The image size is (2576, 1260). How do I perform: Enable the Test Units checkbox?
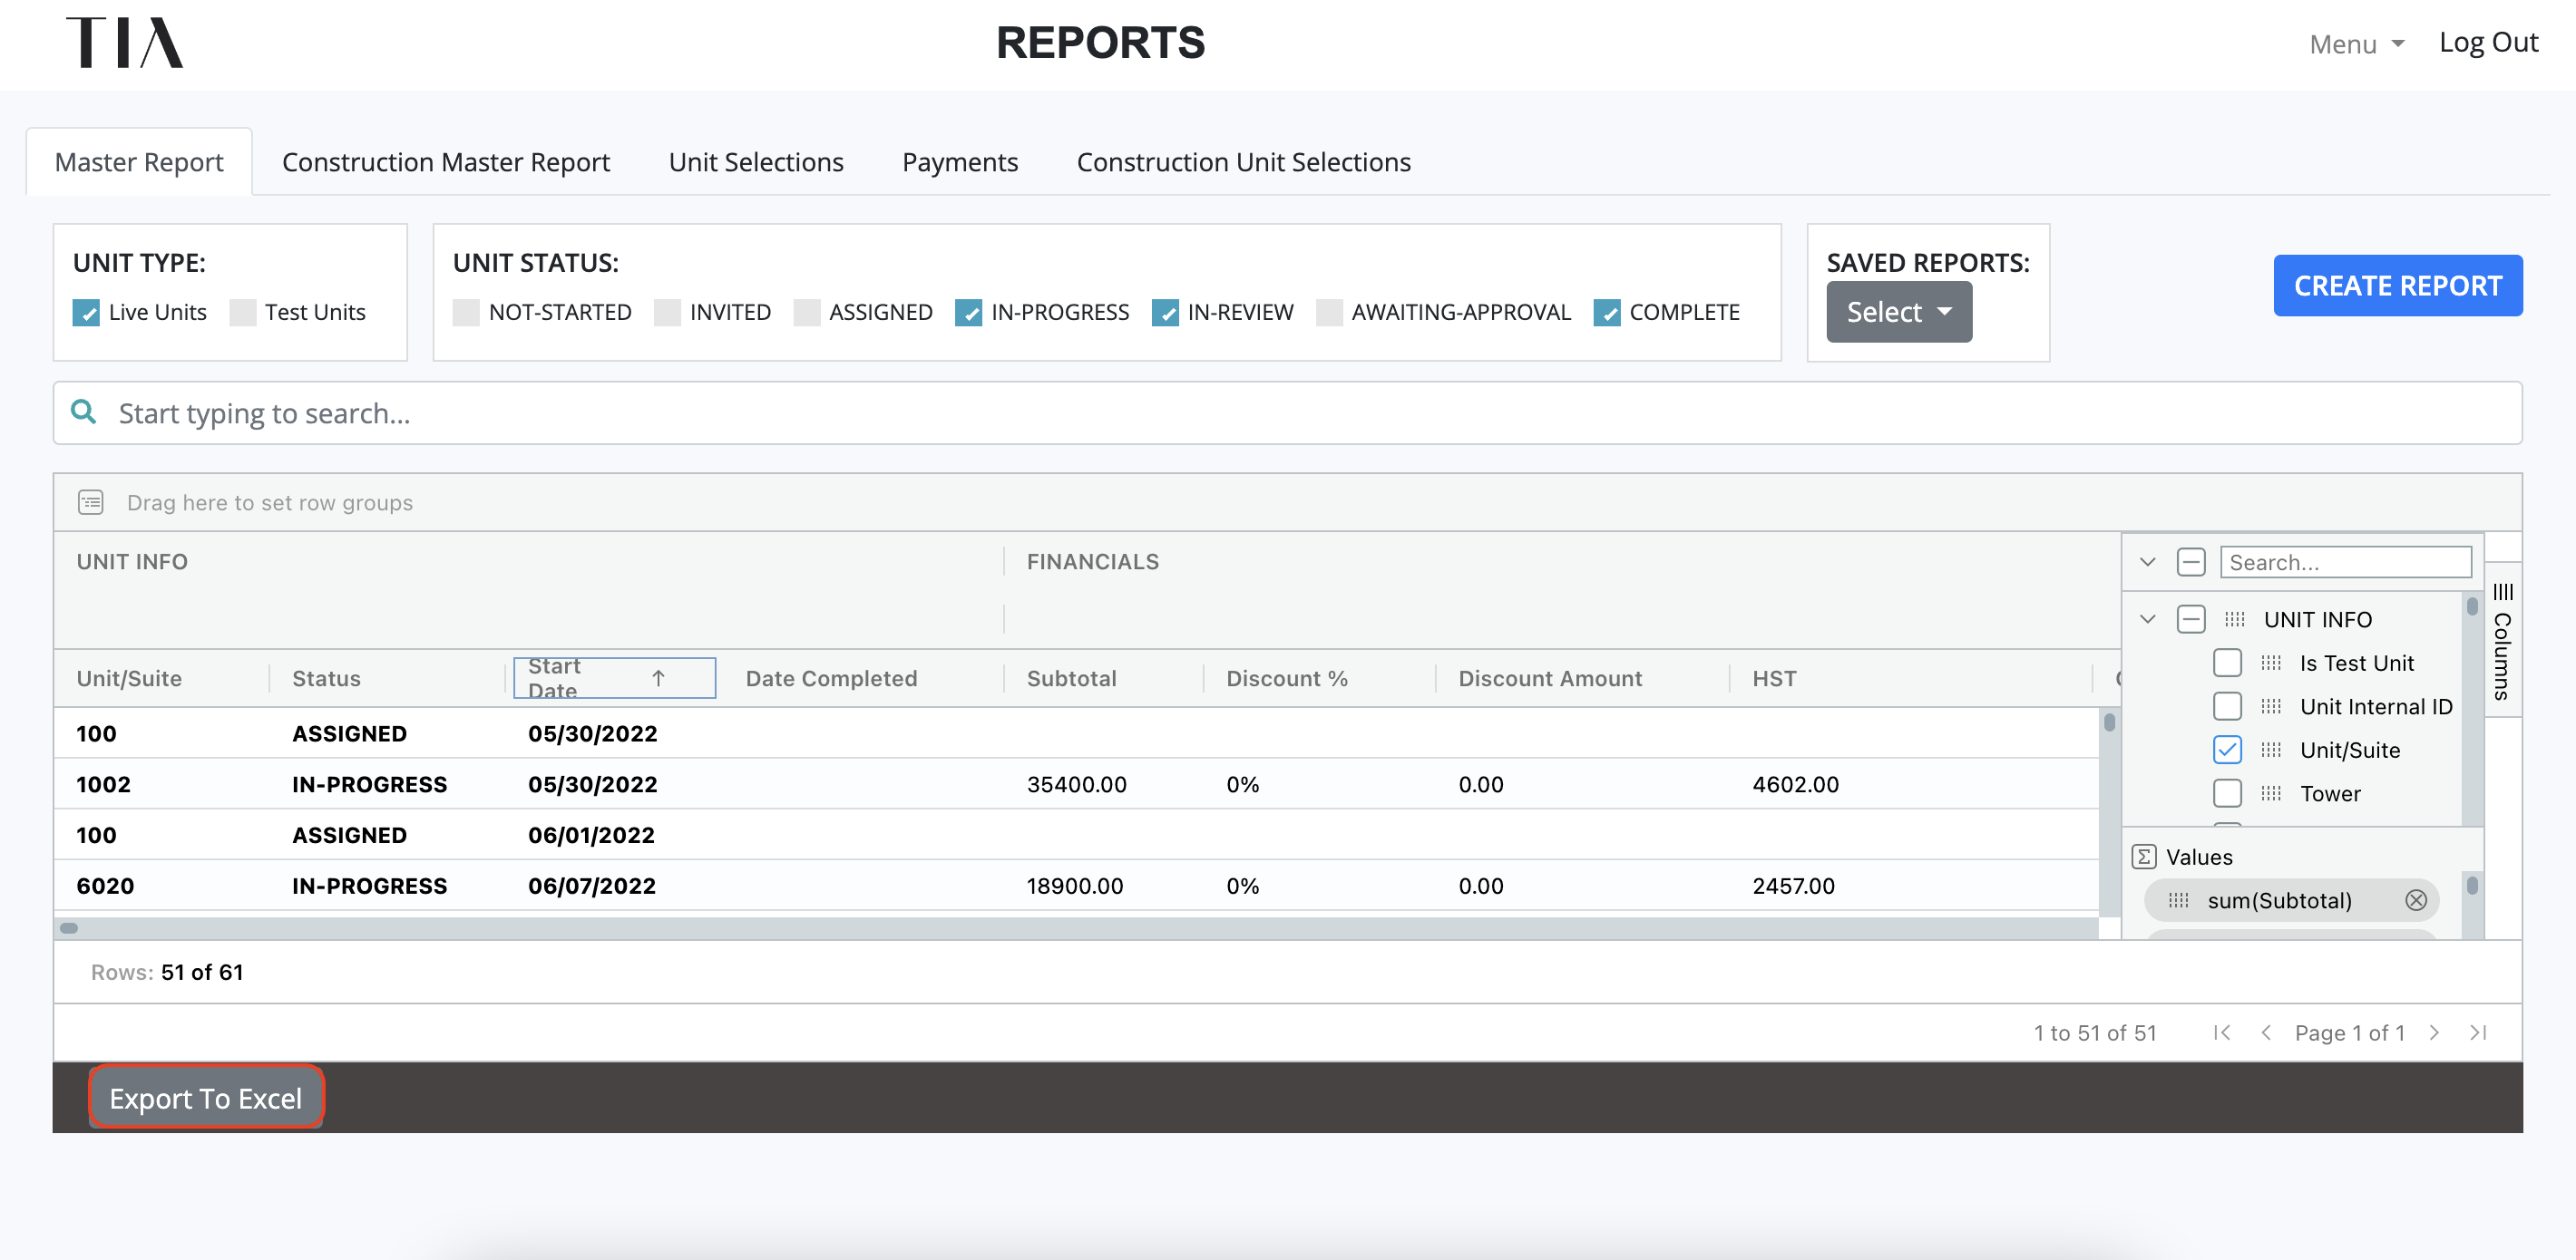coord(243,313)
